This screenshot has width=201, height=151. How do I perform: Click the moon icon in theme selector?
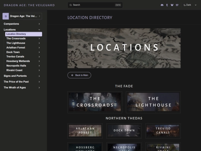(x=185, y=5)
